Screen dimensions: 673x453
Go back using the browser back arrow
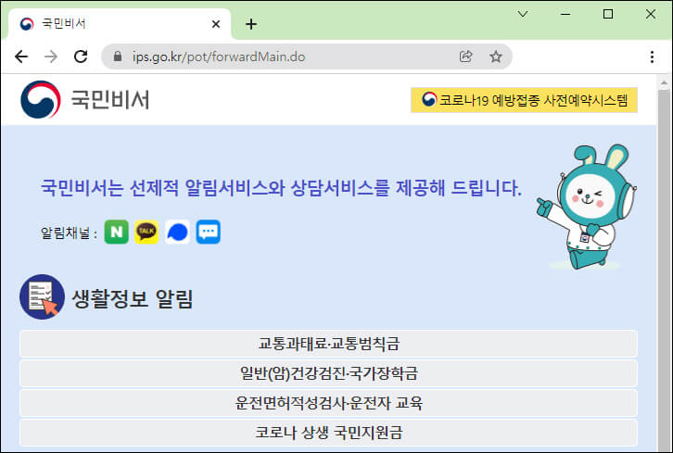(21, 57)
